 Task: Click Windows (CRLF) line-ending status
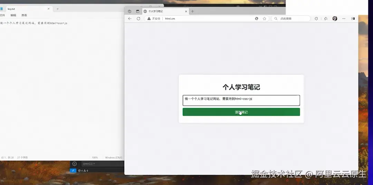114,158
